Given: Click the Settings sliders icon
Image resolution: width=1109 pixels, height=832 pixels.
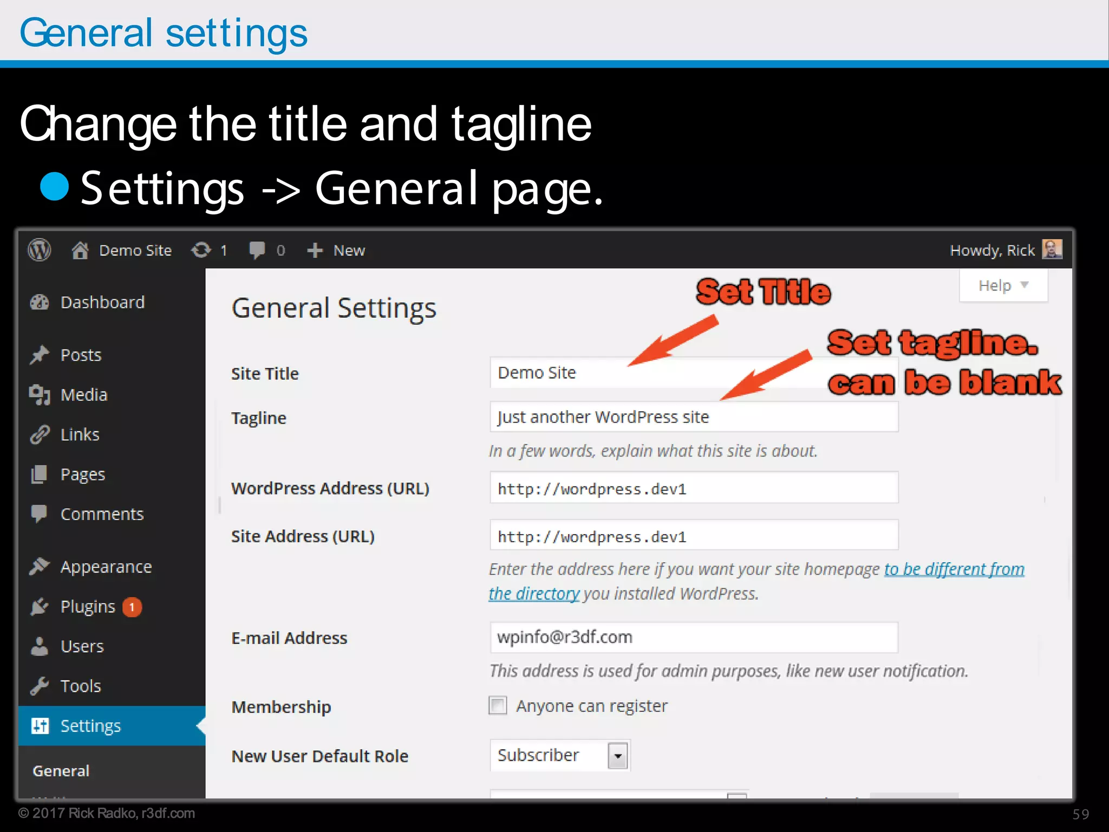Looking at the screenshot, I should pyautogui.click(x=40, y=726).
